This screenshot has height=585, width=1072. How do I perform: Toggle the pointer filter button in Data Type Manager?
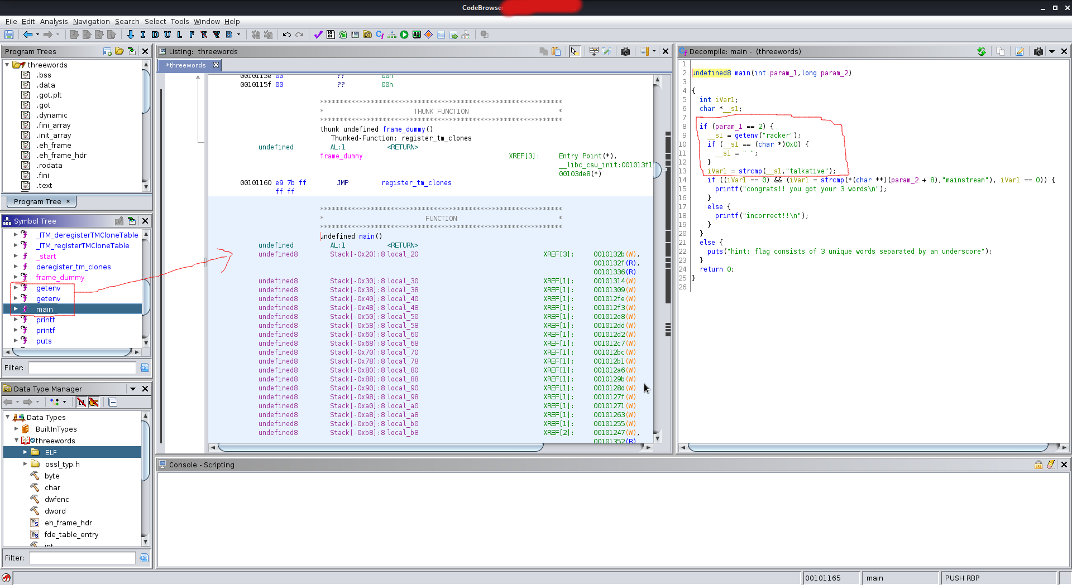tap(94, 402)
